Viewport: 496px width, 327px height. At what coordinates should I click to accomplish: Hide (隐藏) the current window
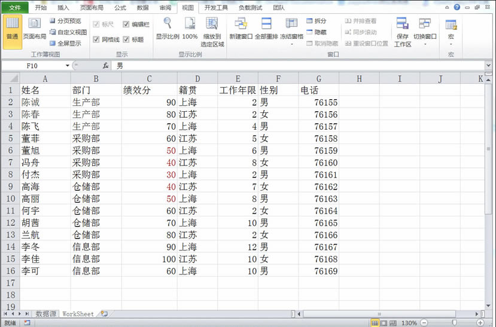tap(317, 32)
